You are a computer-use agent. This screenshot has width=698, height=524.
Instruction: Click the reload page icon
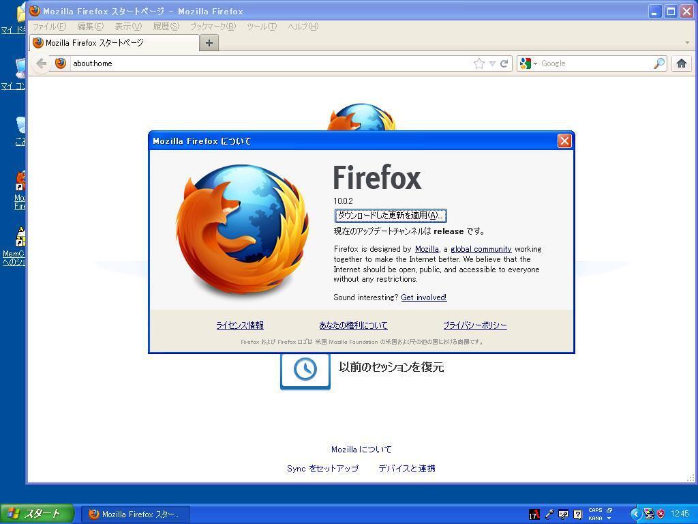point(504,63)
